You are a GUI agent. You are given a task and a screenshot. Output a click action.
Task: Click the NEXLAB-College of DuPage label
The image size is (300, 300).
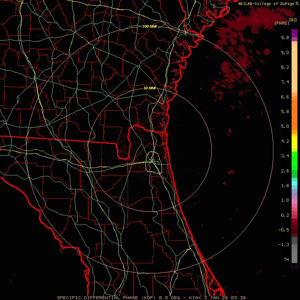[x=267, y=4]
